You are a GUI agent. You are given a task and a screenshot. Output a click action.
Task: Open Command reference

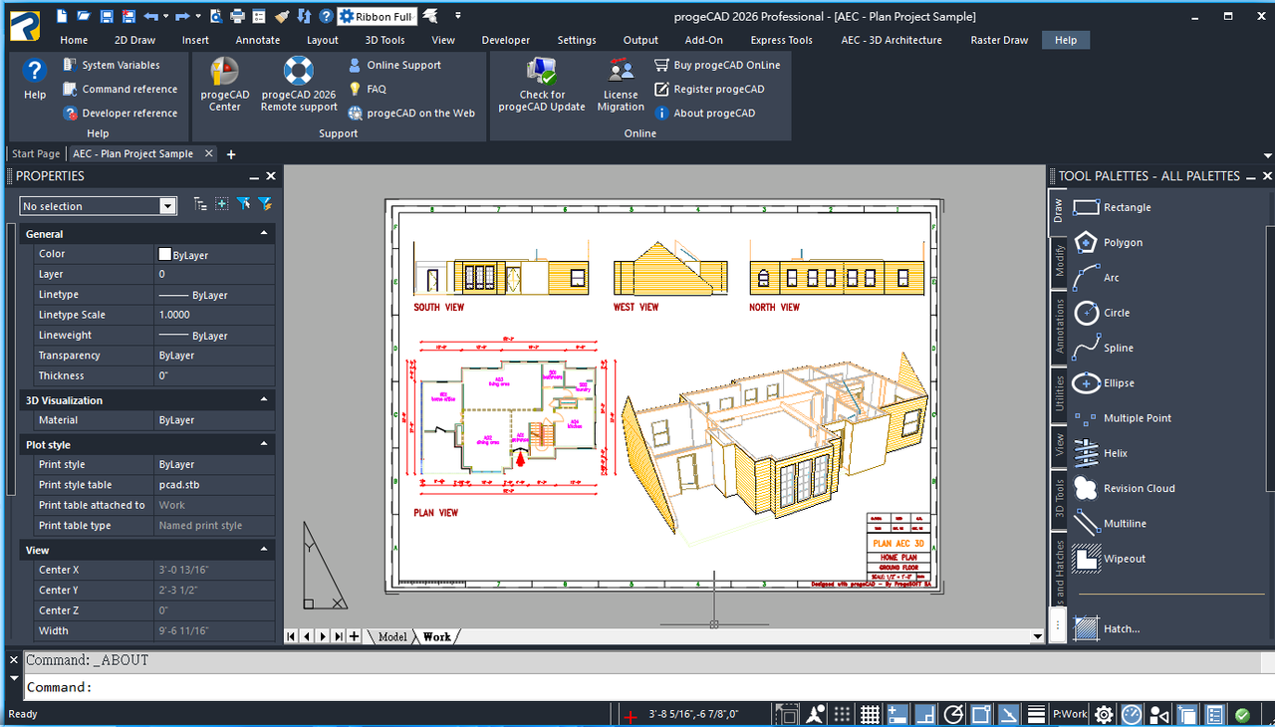coord(121,89)
